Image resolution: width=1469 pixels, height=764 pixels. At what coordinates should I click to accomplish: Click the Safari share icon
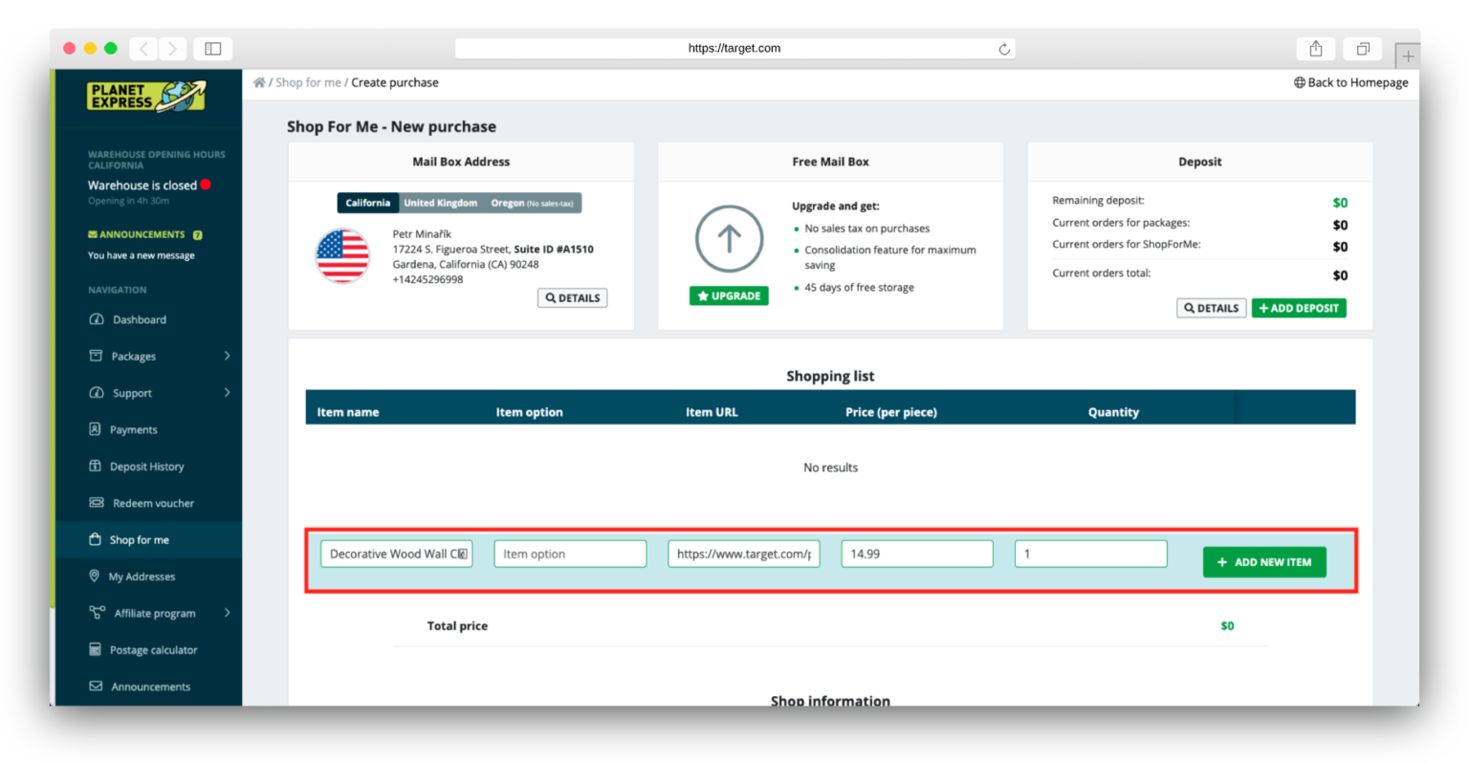click(1315, 49)
